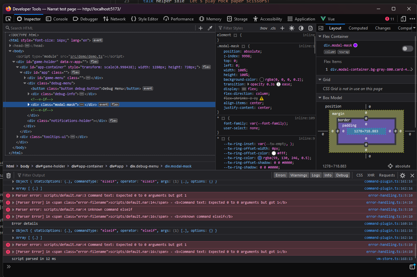Viewport: 417px width, 277px height.
Task: Open the console settings gear
Action: click(x=403, y=175)
